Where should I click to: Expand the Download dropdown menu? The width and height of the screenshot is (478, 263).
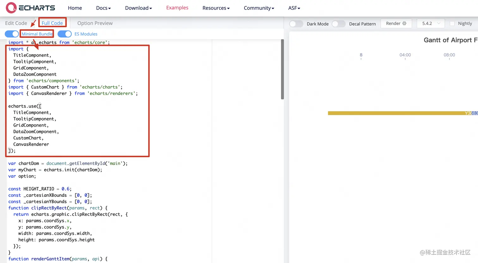click(138, 8)
